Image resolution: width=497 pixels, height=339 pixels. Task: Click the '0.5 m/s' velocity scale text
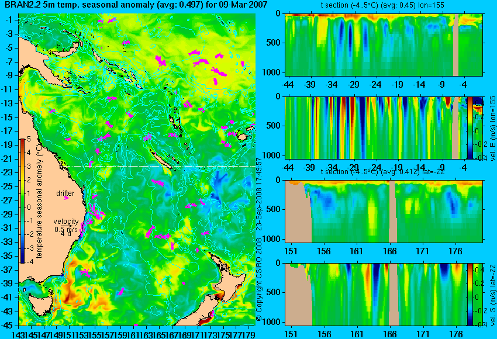point(65,229)
